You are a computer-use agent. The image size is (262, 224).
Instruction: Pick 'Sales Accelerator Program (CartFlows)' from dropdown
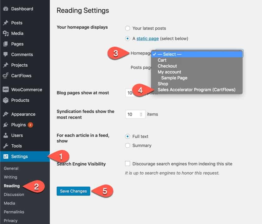tap(196, 90)
